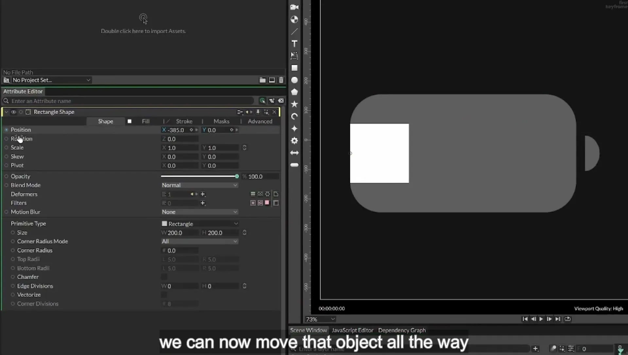
Task: Toggle the Vectorize checkbox
Action: [x=164, y=295]
